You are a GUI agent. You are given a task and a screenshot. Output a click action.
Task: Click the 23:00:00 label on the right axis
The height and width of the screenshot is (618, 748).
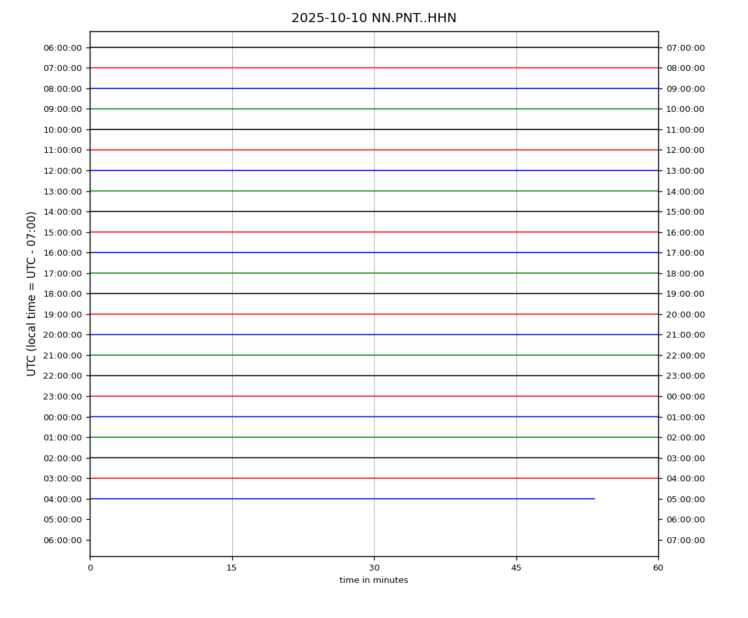tap(685, 376)
